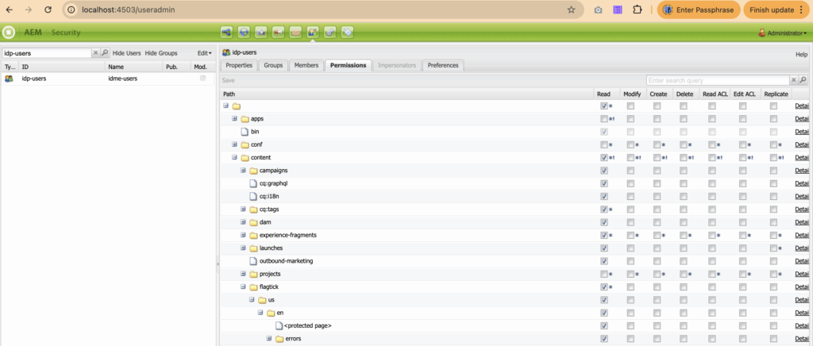Uncheck Read permission for dam folder
Viewport: 813px width, 346px height.
(604, 223)
